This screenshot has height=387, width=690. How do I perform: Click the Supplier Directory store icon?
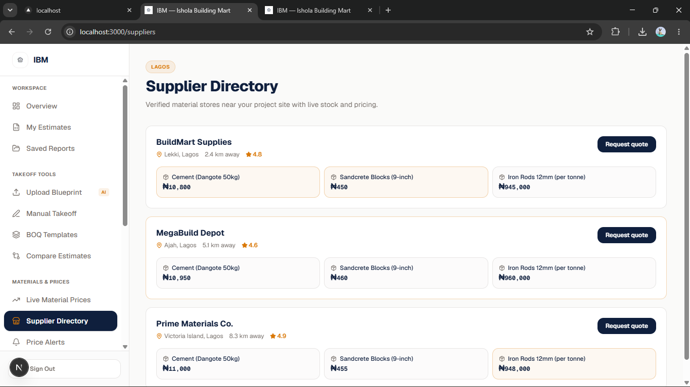(x=16, y=321)
